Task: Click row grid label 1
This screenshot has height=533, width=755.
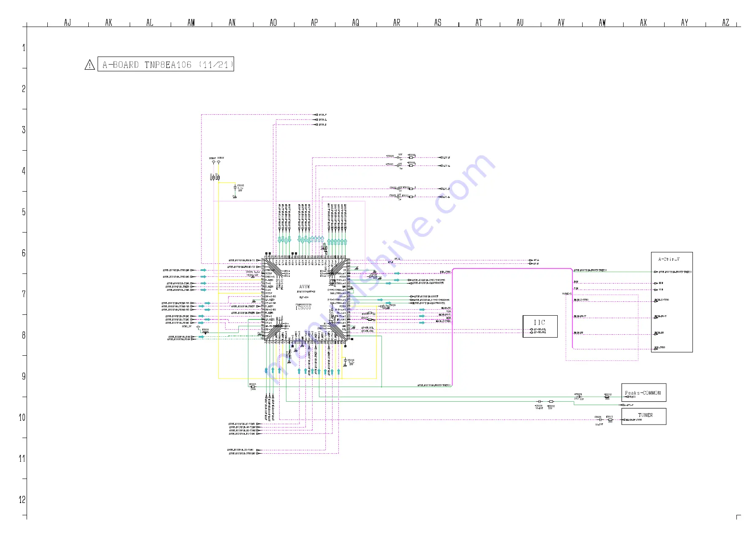Action: pos(24,48)
